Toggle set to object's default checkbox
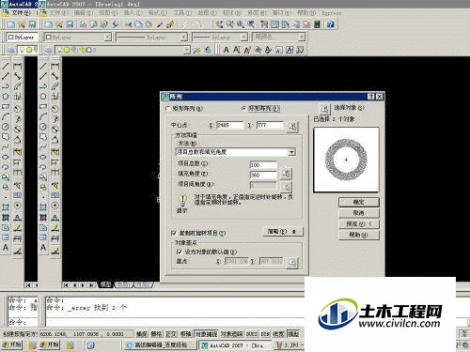The image size is (470, 352). coord(180,252)
